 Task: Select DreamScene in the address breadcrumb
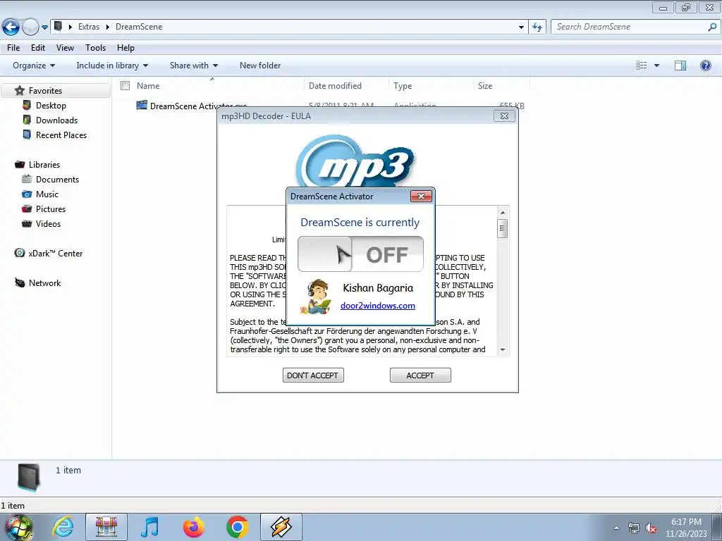(139, 27)
